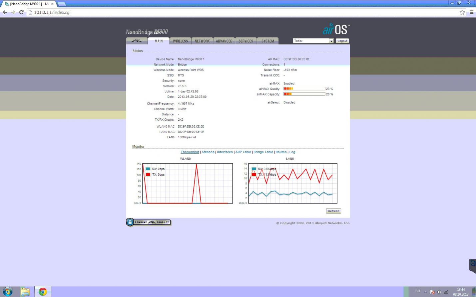Close the NanoBridge M900 browser tab
Screen dimensions: 476x297
[x=52, y=4]
